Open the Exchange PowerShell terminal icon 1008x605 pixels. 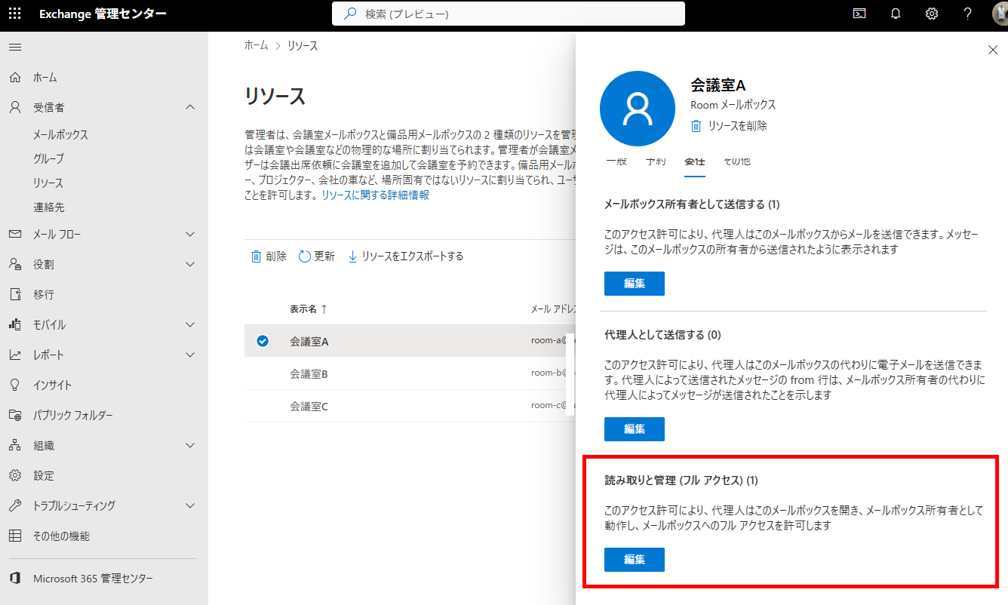[x=859, y=13]
